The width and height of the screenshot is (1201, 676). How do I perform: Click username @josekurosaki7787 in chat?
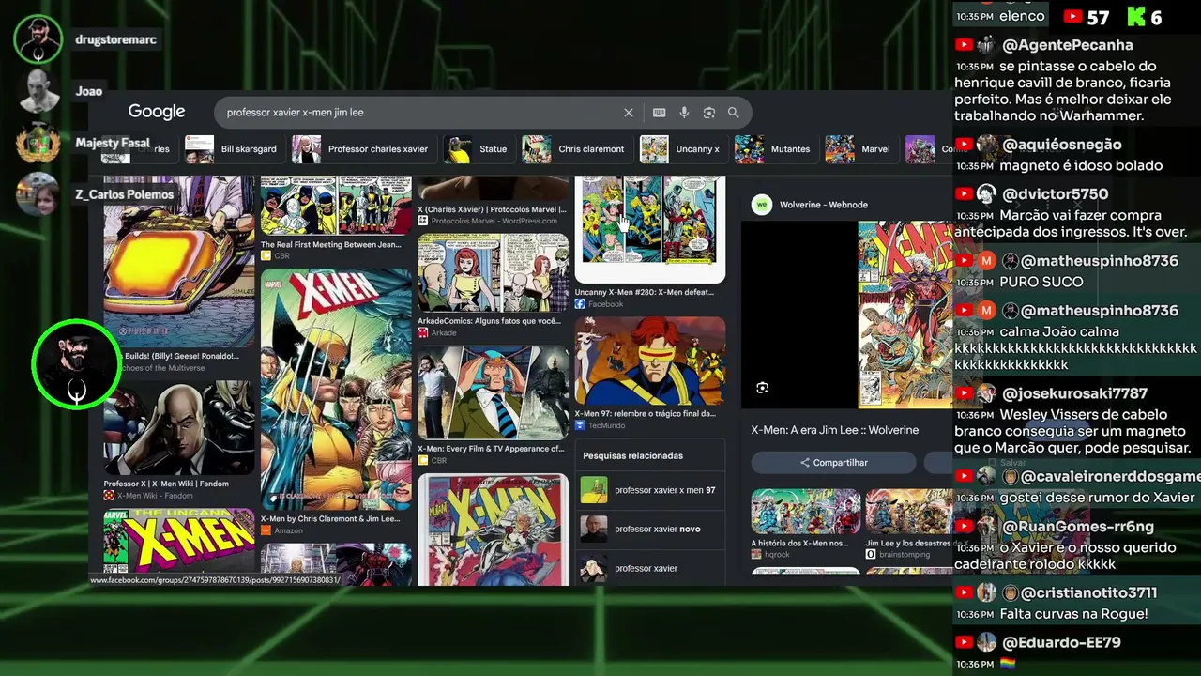click(1074, 393)
